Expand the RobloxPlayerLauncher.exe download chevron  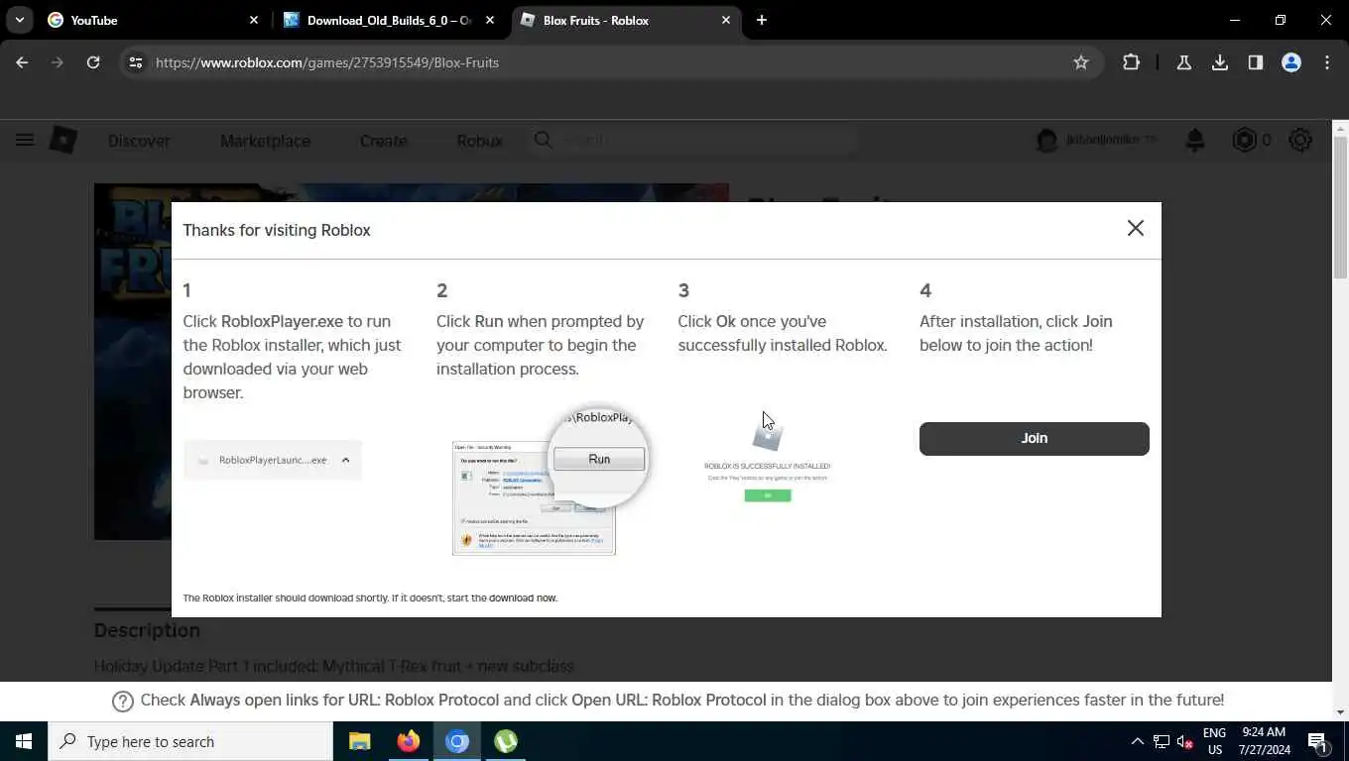click(345, 460)
